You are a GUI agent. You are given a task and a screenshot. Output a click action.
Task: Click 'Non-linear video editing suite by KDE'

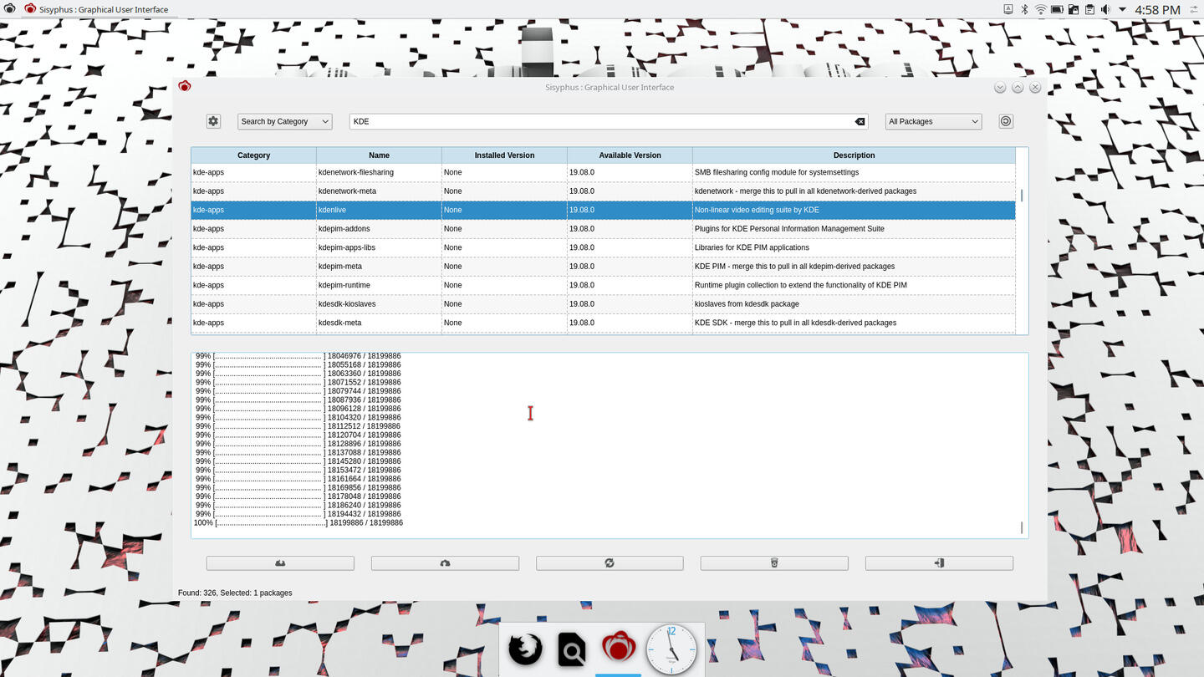point(757,210)
